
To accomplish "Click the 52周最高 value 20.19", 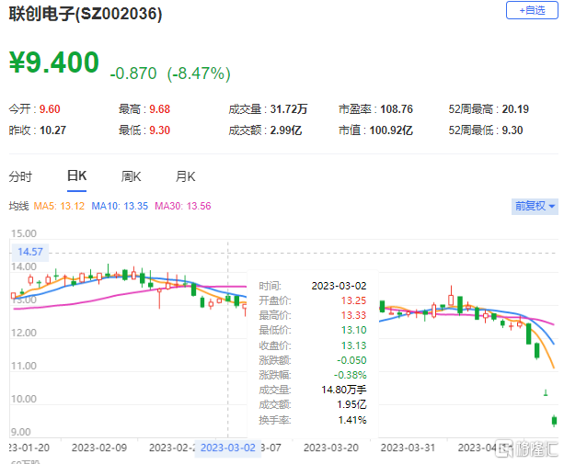I will pos(515,109).
